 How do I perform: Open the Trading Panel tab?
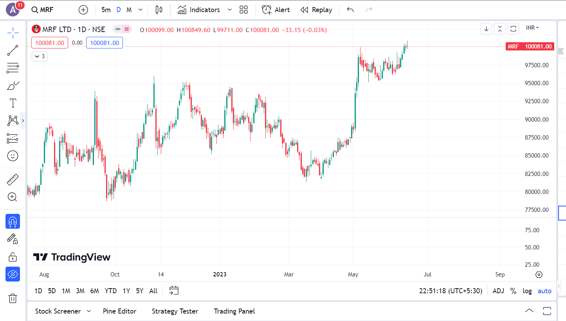[x=234, y=311]
